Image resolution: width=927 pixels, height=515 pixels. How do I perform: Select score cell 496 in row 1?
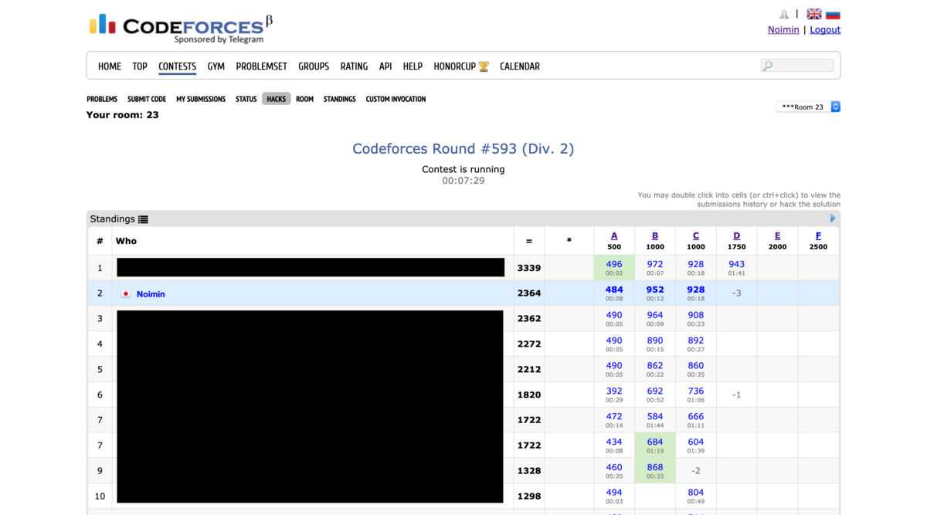point(614,268)
